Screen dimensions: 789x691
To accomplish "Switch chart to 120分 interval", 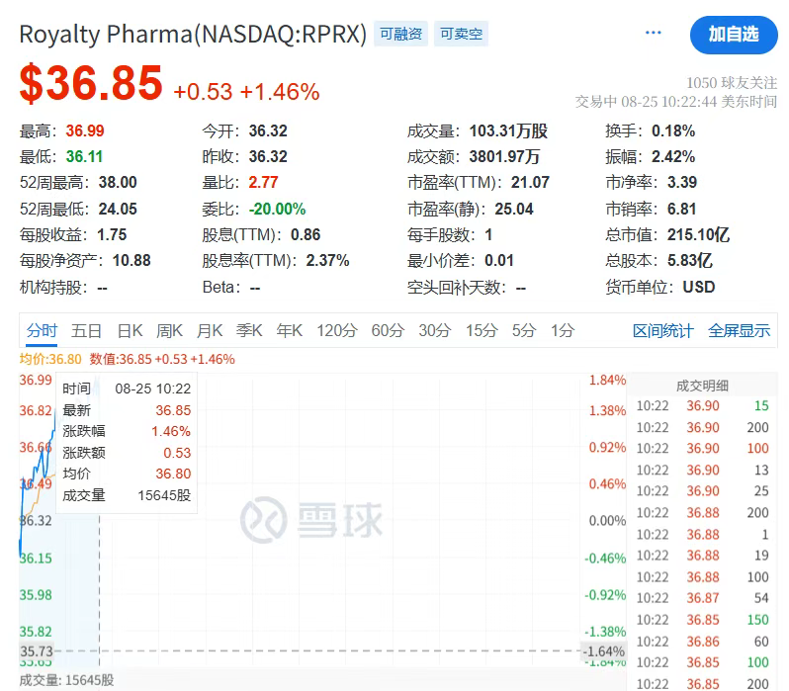I will (336, 331).
